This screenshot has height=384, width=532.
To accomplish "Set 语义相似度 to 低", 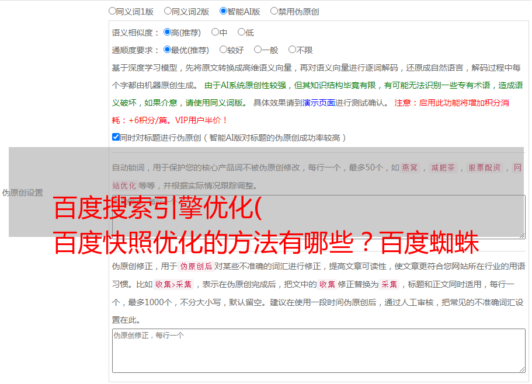I will click(241, 32).
